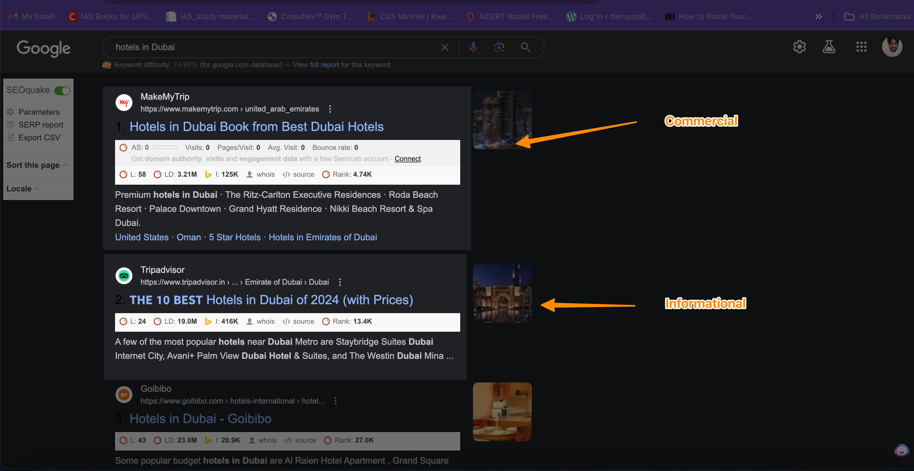The width and height of the screenshot is (914, 471).
Task: Open MakeMyTrip result options menu
Action: click(x=330, y=109)
